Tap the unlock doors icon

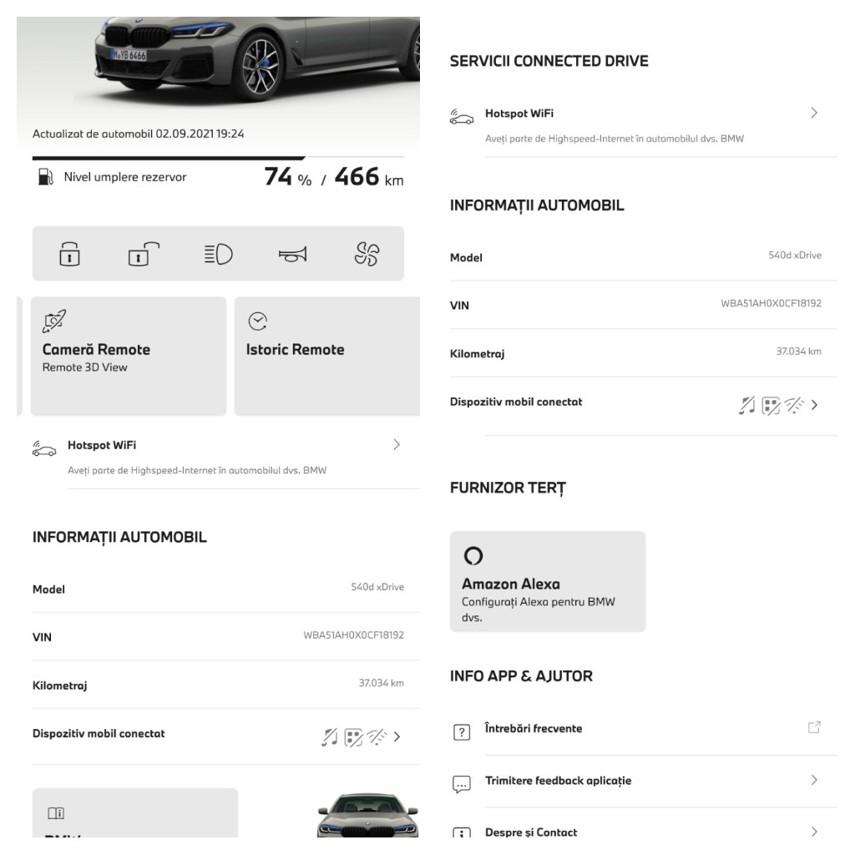pos(144,254)
